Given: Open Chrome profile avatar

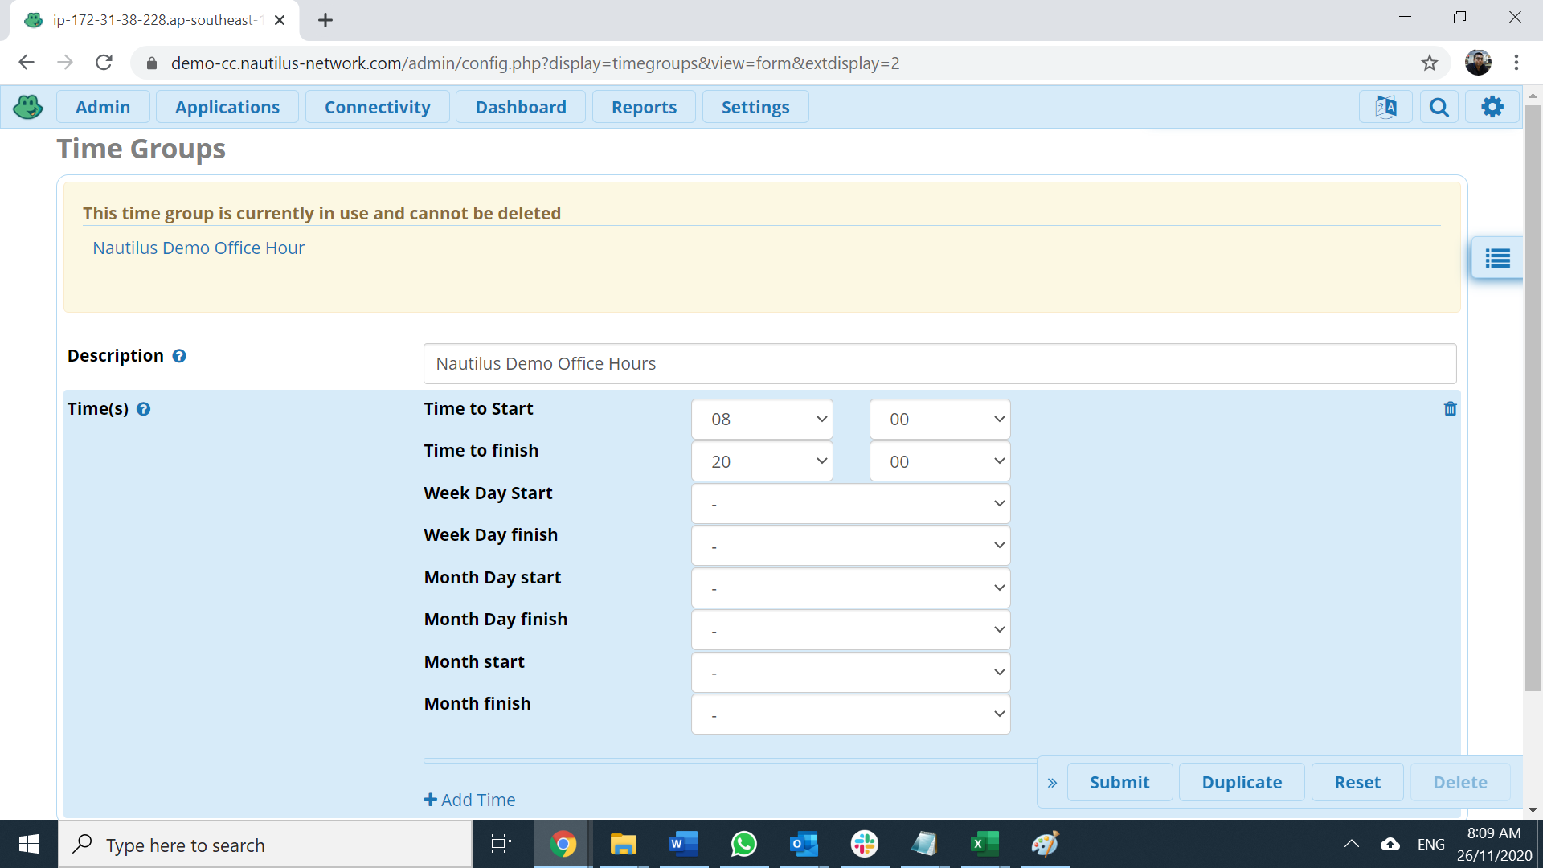Looking at the screenshot, I should (x=1477, y=63).
